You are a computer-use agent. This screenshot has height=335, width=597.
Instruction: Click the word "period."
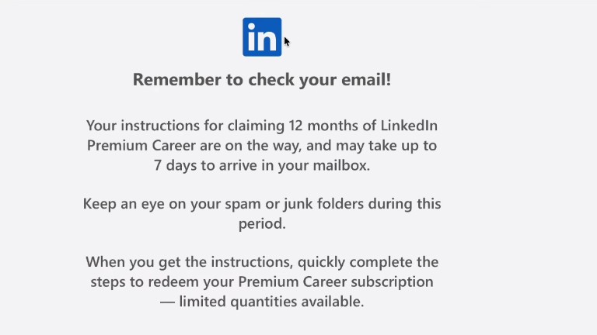pyautogui.click(x=262, y=223)
